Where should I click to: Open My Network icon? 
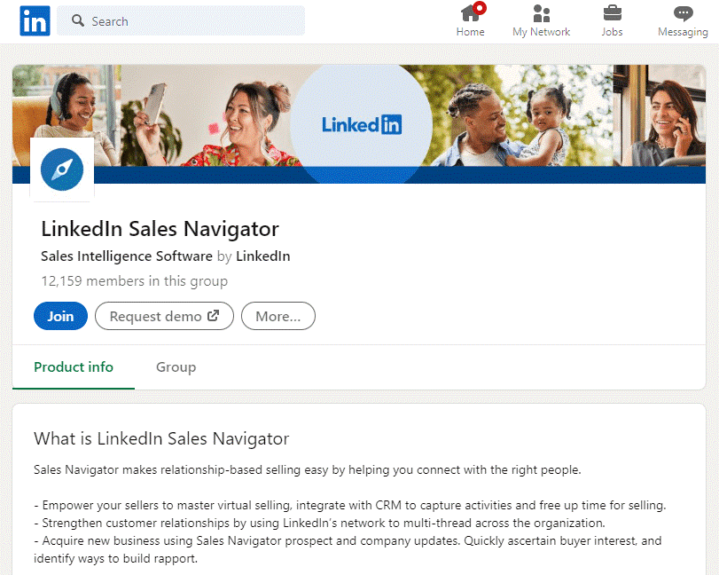541,13
